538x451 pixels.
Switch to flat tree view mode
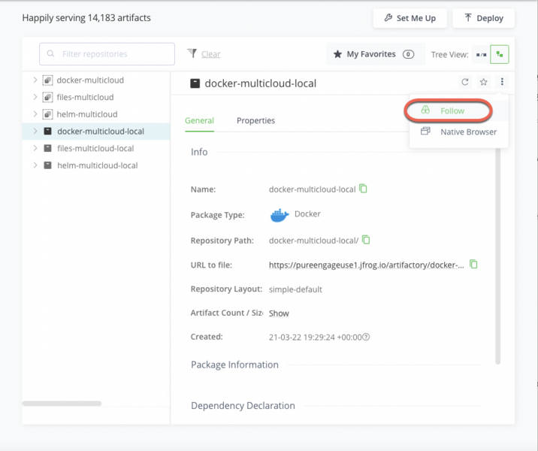tap(481, 55)
